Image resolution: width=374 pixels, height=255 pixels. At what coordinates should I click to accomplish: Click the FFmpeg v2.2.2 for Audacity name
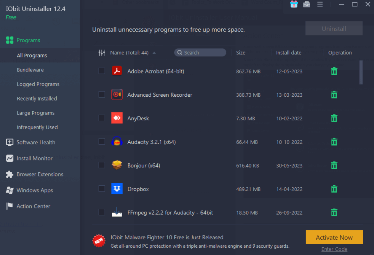pyautogui.click(x=170, y=213)
